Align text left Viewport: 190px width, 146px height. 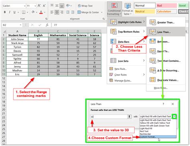(x=52, y=12)
